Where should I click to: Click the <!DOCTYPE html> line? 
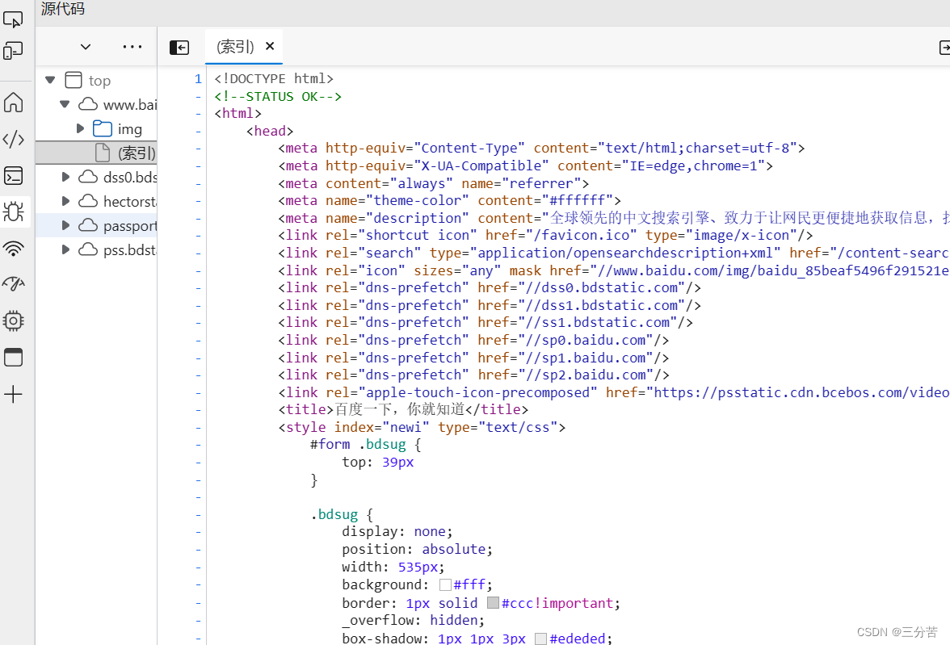click(x=274, y=79)
